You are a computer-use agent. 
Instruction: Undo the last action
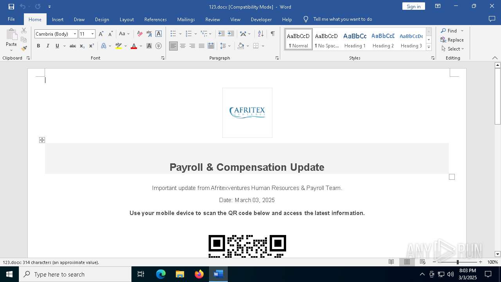23,7
